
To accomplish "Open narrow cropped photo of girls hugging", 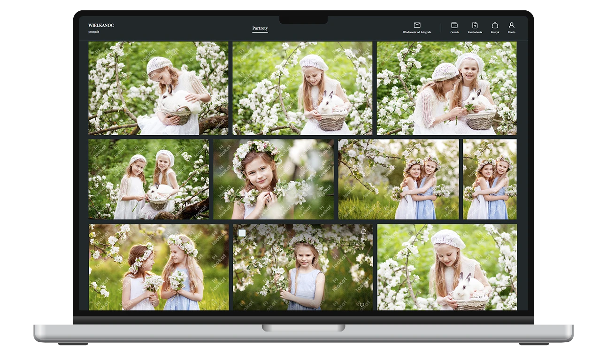I will [490, 179].
